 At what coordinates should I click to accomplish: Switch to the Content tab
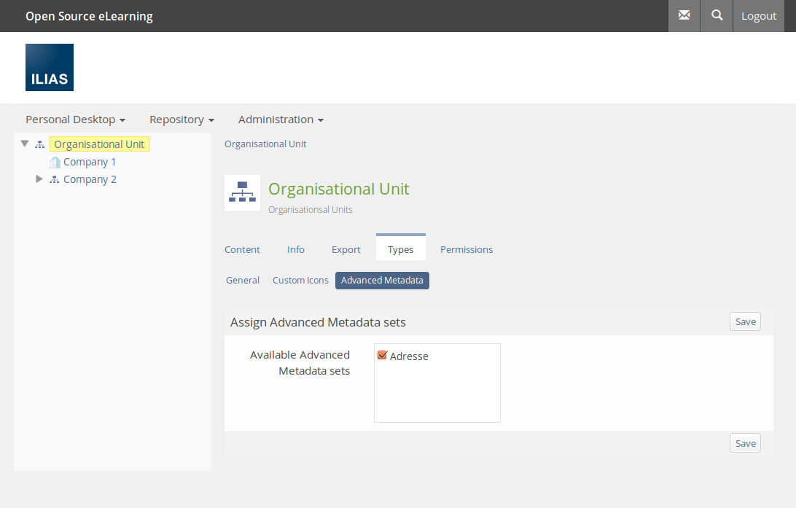coord(242,249)
